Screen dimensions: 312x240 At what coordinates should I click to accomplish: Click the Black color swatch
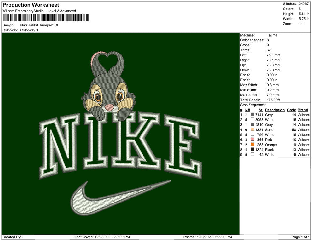(252, 149)
